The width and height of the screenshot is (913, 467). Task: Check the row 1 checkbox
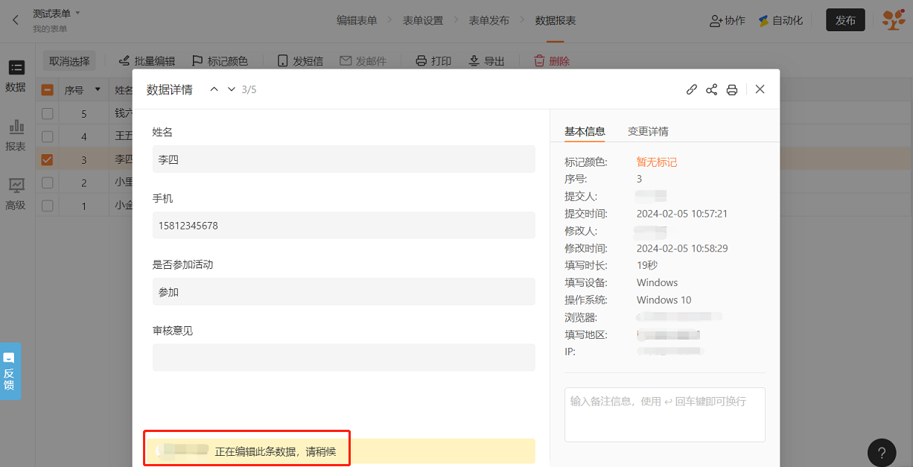(47, 206)
